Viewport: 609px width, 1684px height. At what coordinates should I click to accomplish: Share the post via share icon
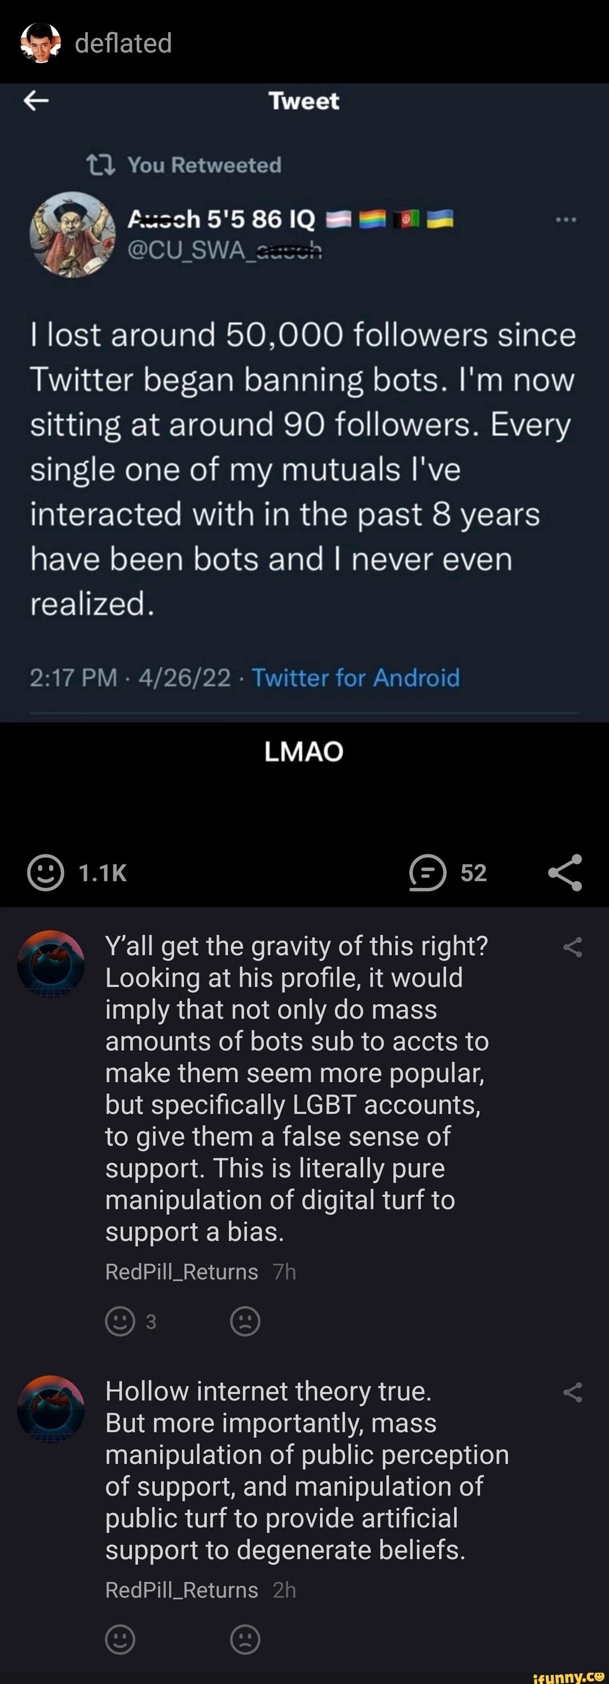click(x=565, y=872)
